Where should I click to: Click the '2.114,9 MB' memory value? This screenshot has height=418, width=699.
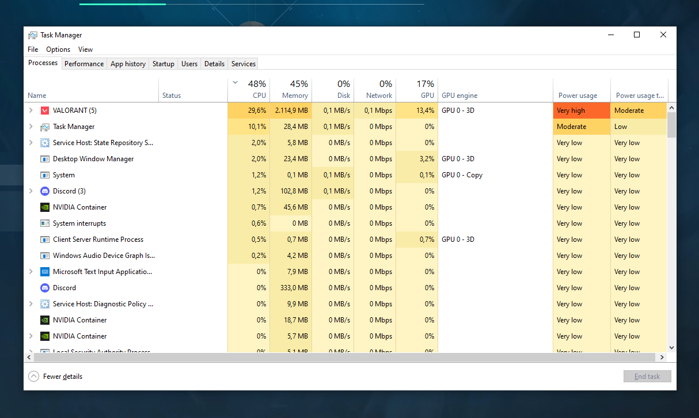[x=291, y=111]
